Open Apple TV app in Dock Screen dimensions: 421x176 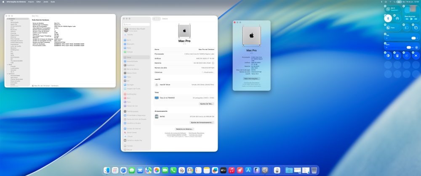point(223,170)
